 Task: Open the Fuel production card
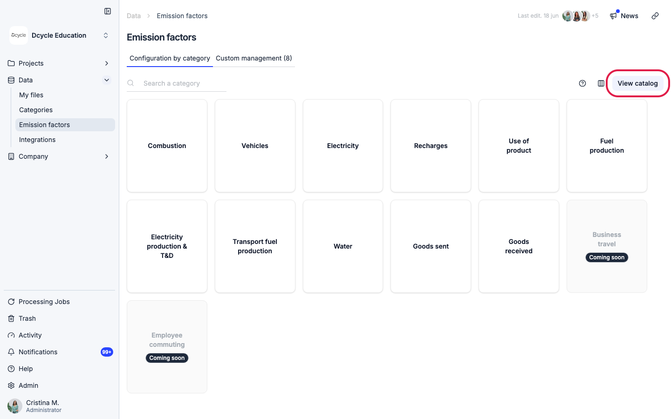[x=607, y=146]
